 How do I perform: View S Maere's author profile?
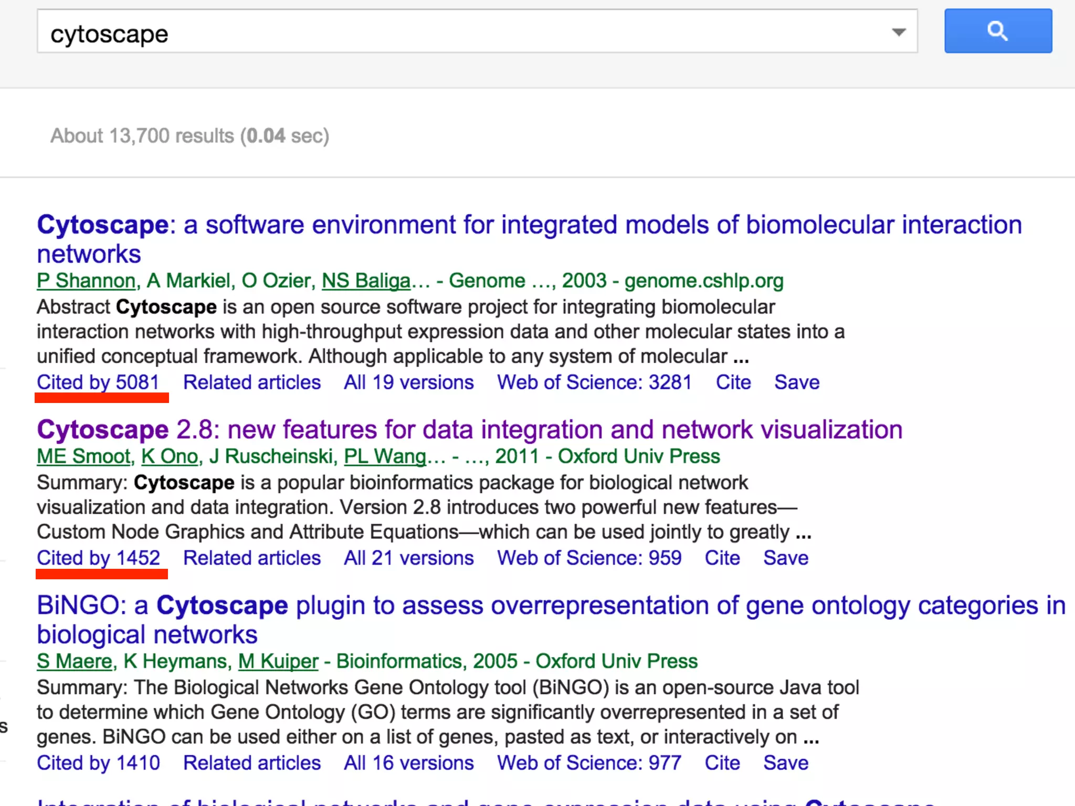(75, 662)
